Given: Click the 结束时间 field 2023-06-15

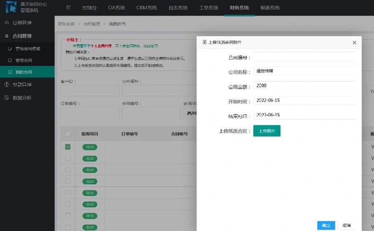Looking at the screenshot, I should [305, 115].
